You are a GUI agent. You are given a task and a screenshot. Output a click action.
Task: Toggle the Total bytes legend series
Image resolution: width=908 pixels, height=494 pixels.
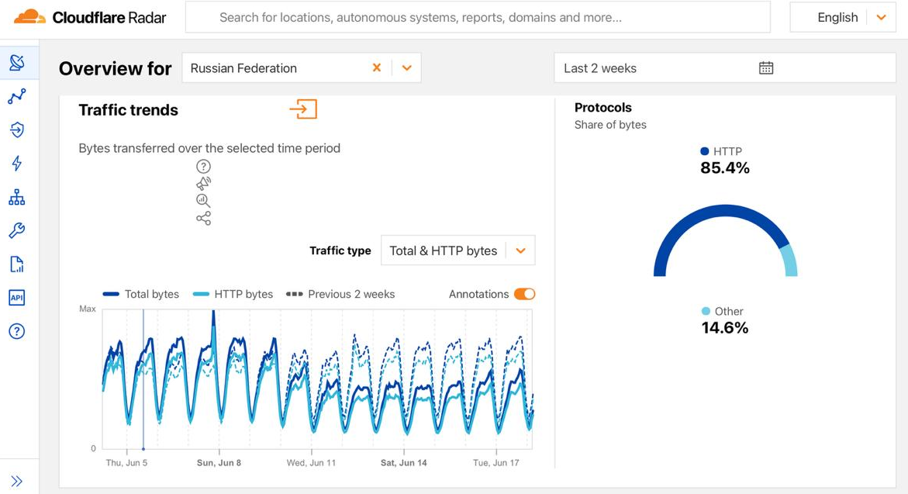pyautogui.click(x=141, y=295)
